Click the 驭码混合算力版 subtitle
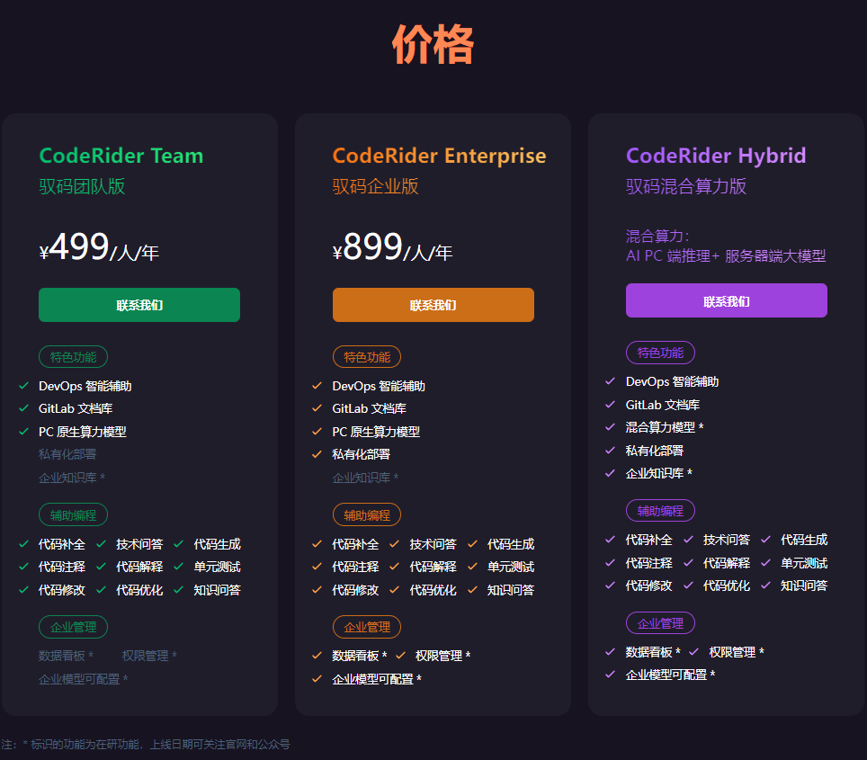This screenshot has height=760, width=867. (686, 186)
